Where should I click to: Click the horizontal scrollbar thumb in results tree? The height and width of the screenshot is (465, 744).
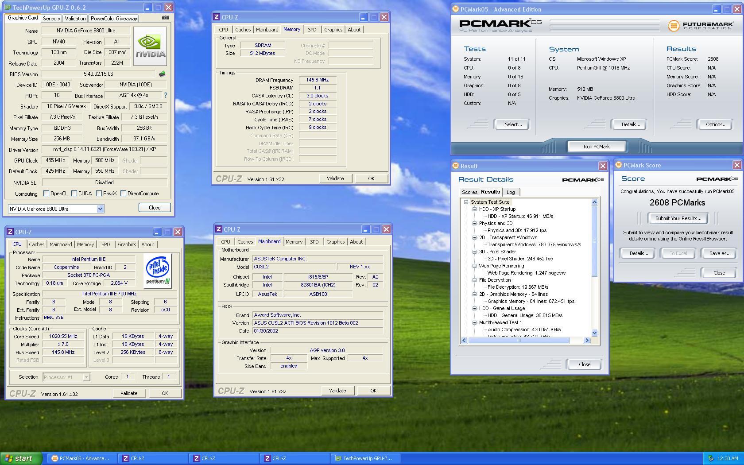click(x=519, y=341)
